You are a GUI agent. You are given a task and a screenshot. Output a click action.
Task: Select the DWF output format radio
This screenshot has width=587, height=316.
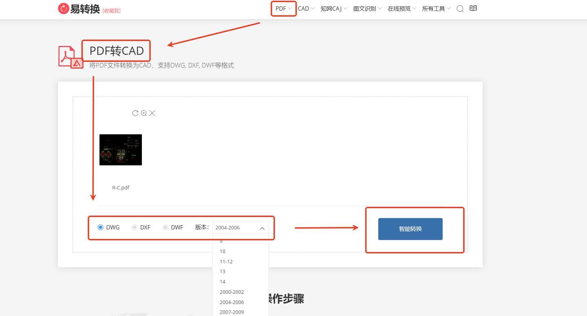click(x=165, y=227)
